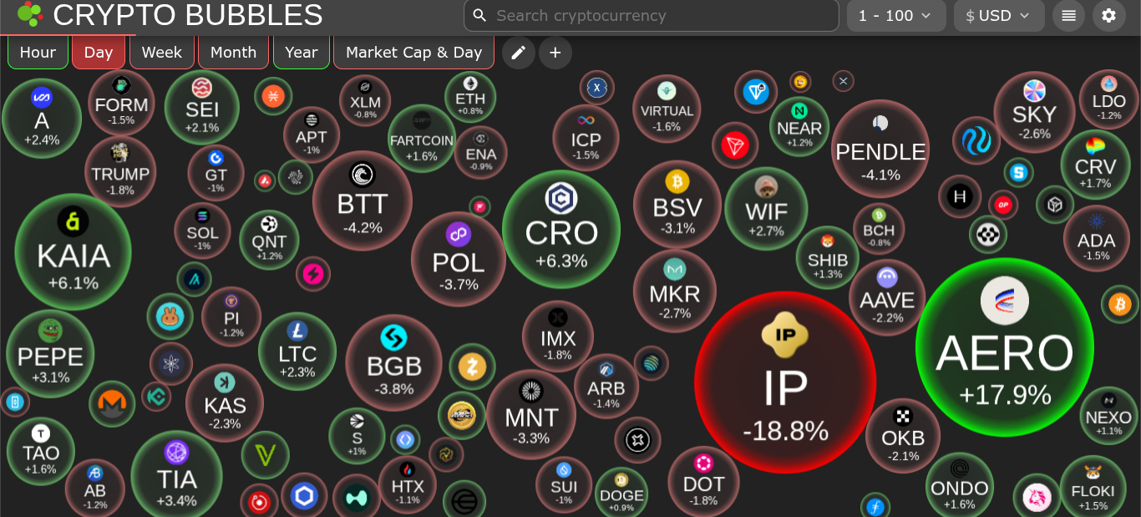1141x517 pixels.
Task: Switch to the Month tab
Action: (x=233, y=52)
